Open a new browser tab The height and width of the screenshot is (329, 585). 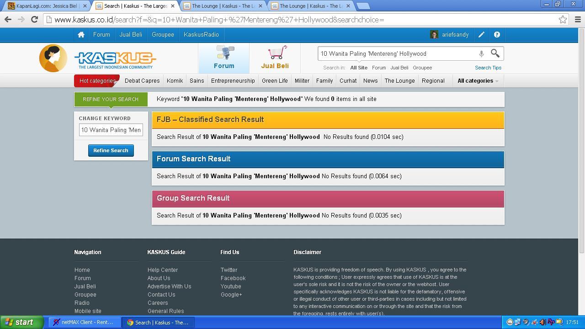363,6
